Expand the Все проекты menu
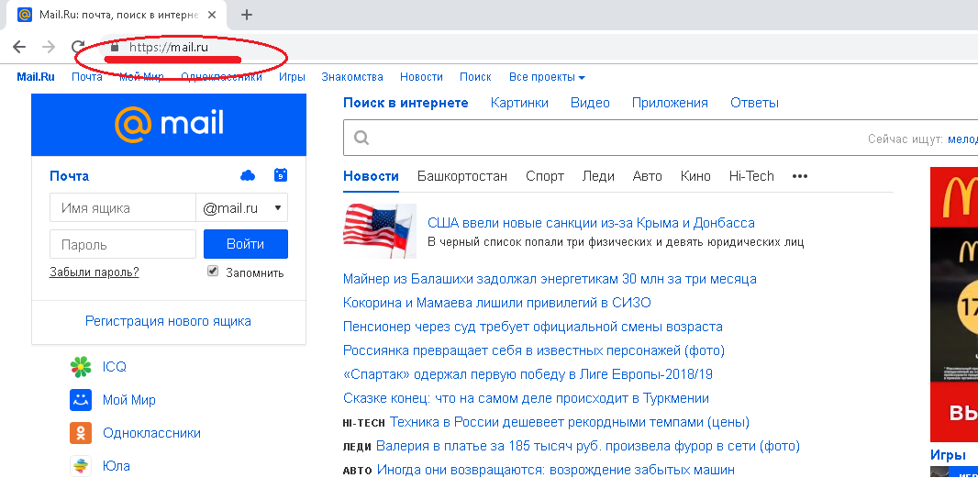 click(x=547, y=77)
